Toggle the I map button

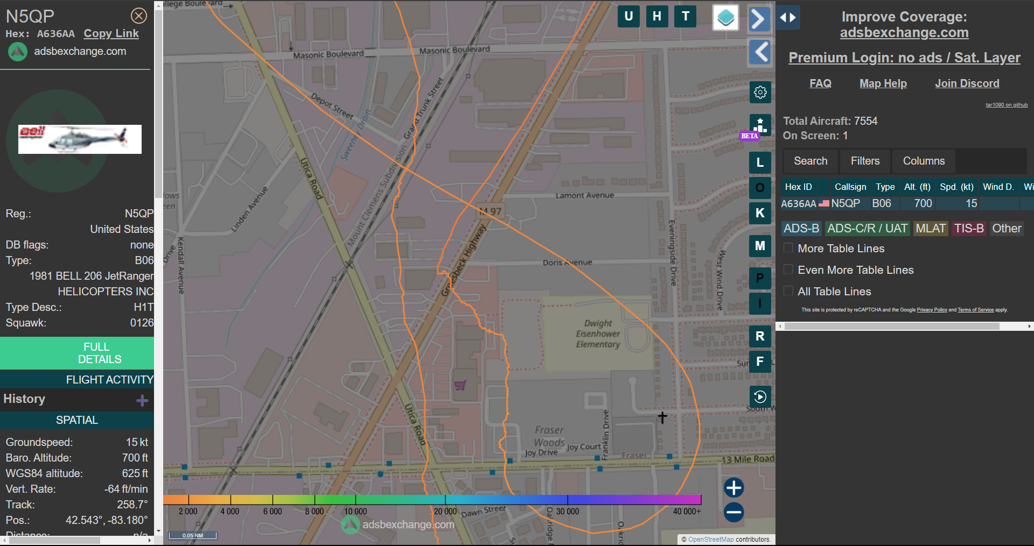(760, 303)
